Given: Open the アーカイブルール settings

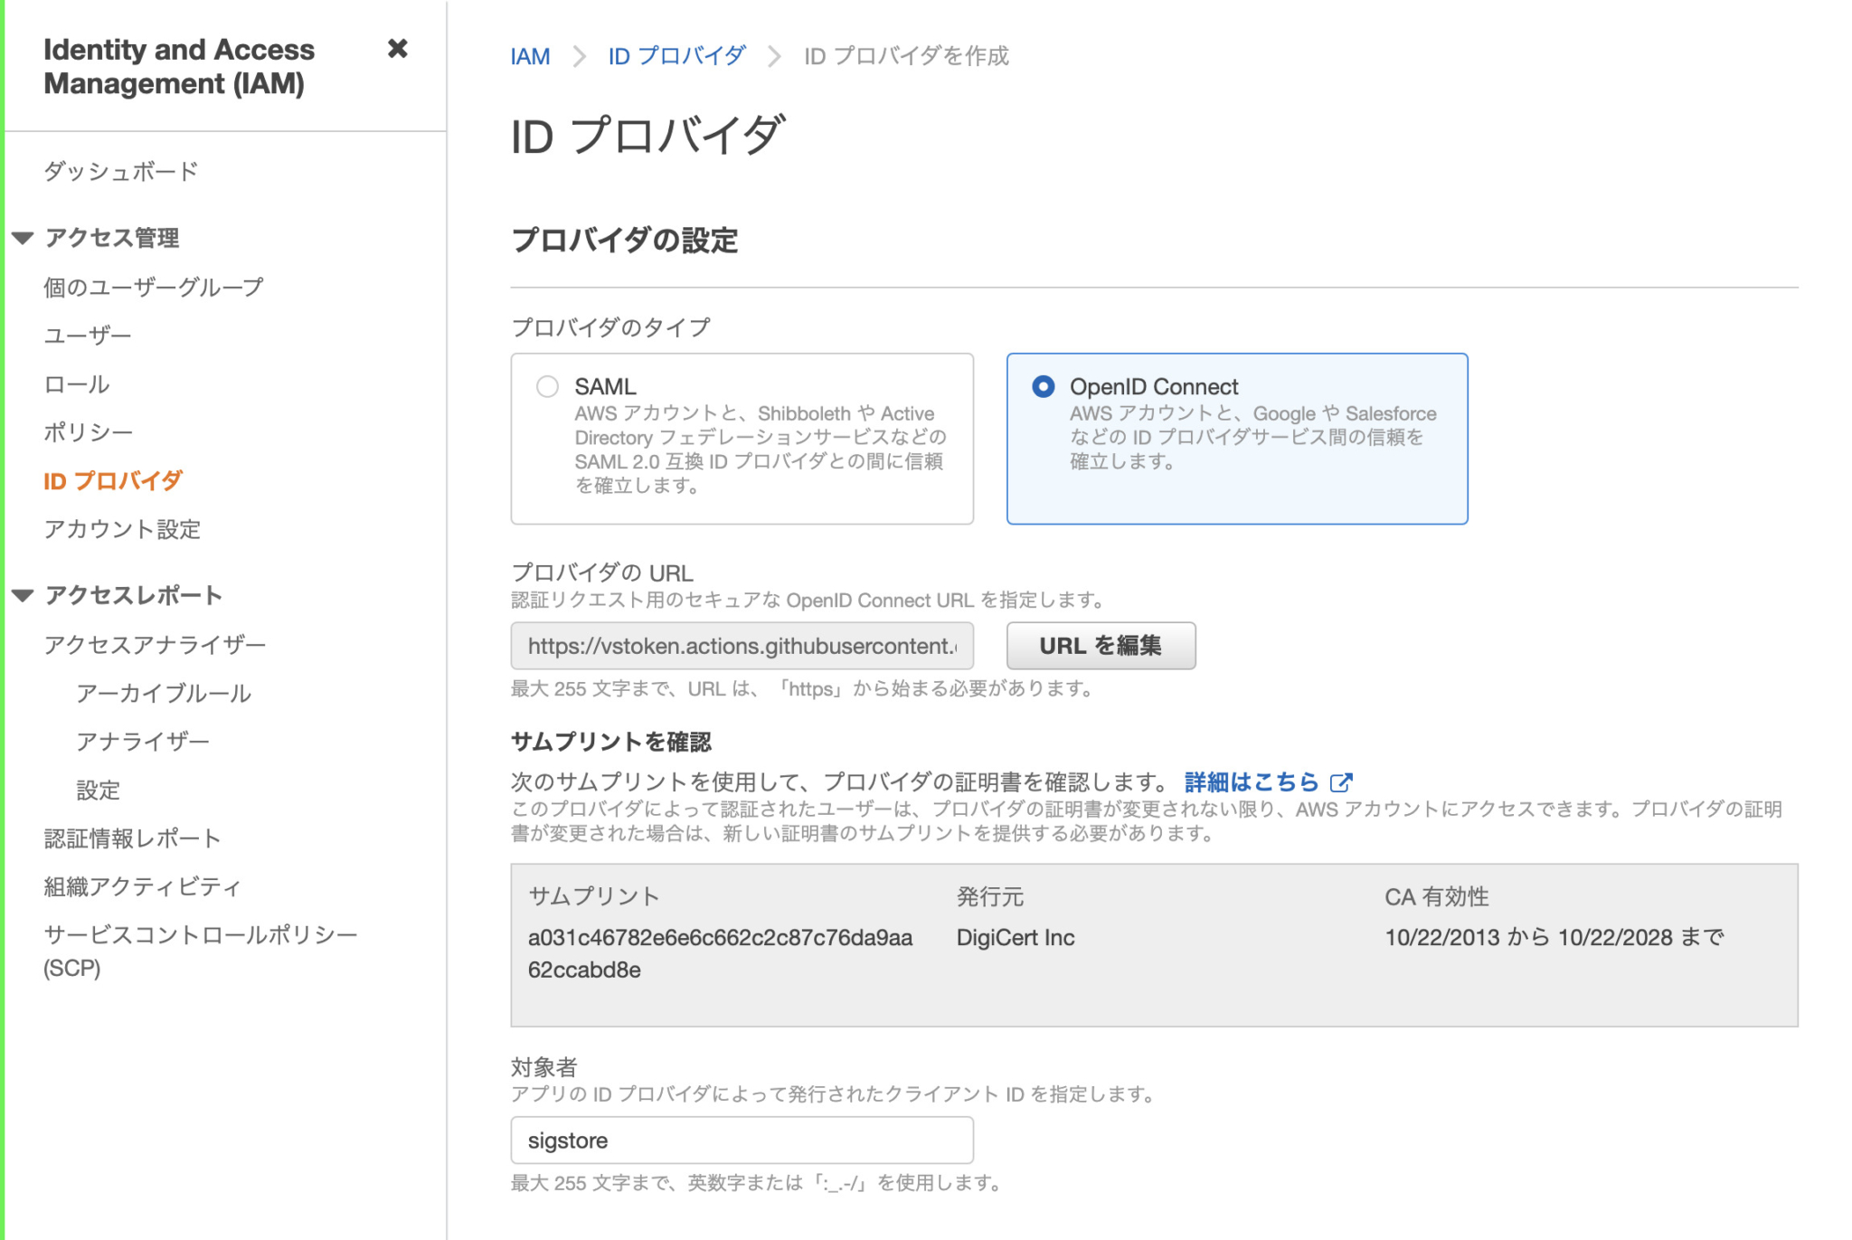Looking at the screenshot, I should pos(165,693).
